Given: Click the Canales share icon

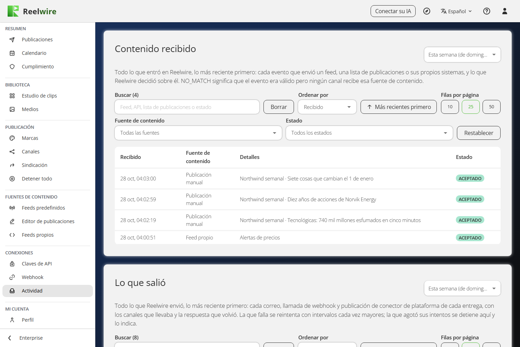Looking at the screenshot, I should pyautogui.click(x=12, y=152).
